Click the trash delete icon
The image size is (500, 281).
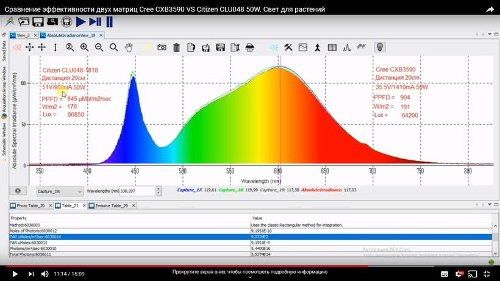coord(176,48)
